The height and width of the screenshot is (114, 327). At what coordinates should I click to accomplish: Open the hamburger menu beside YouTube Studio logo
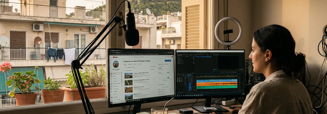(111, 57)
